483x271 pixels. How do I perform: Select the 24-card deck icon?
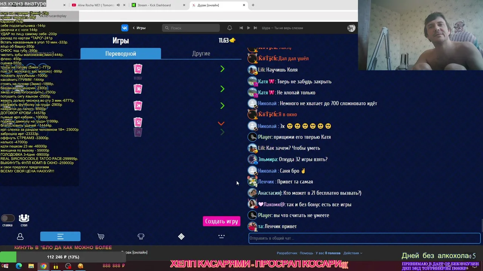tap(138, 106)
